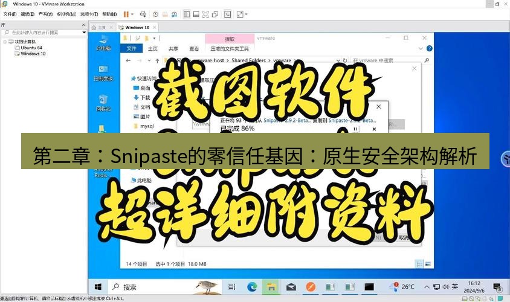Select the pink 提取 contextual tab
This screenshot has height=302, width=510.
pos(230,39)
